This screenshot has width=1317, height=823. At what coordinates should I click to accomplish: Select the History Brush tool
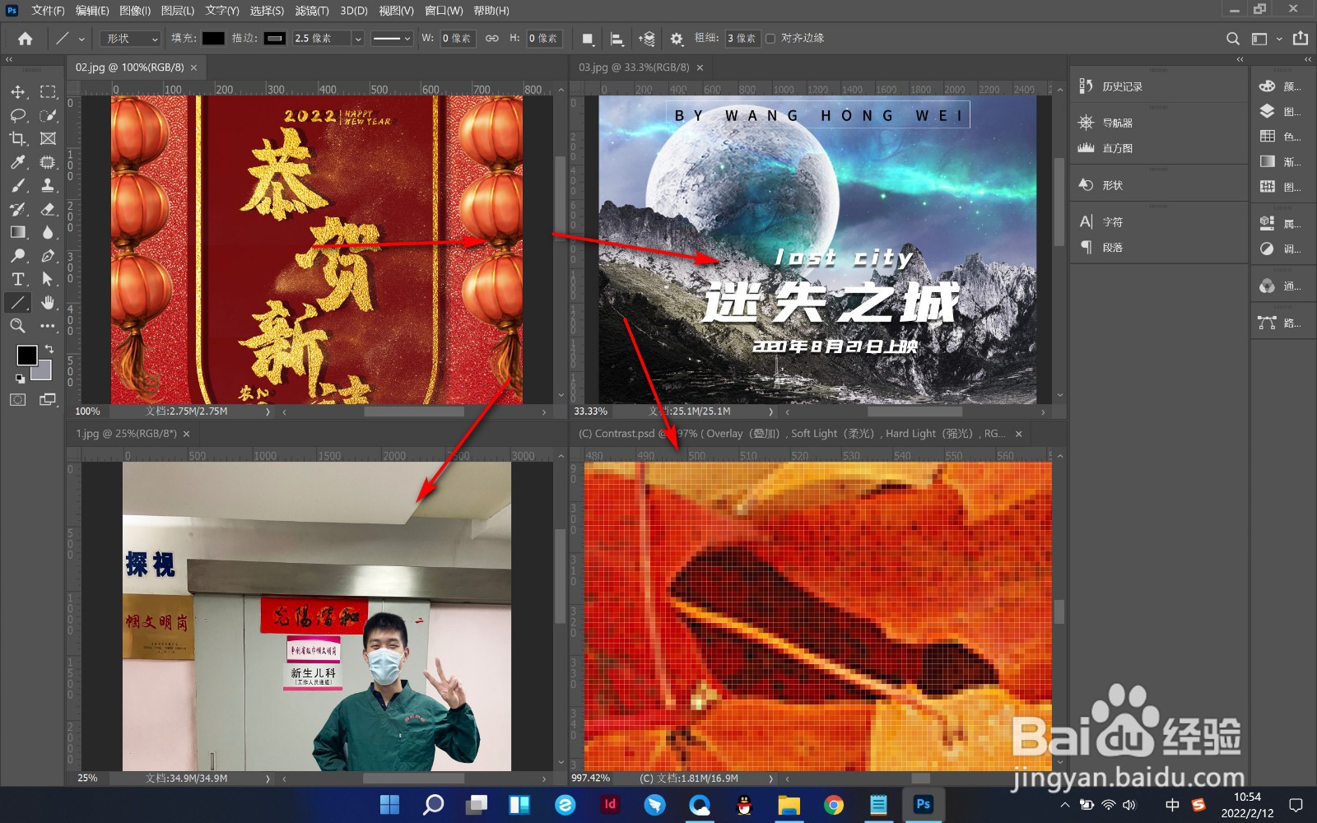tap(18, 209)
